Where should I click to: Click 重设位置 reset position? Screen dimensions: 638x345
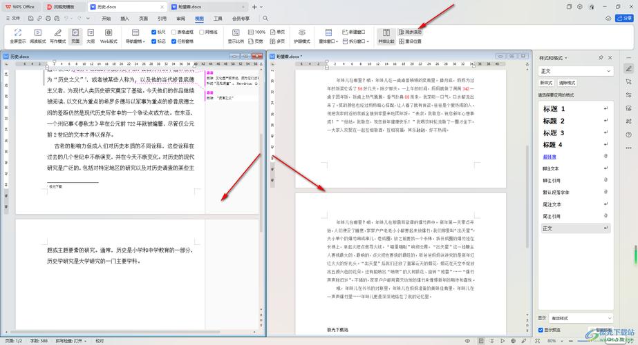tap(410, 41)
